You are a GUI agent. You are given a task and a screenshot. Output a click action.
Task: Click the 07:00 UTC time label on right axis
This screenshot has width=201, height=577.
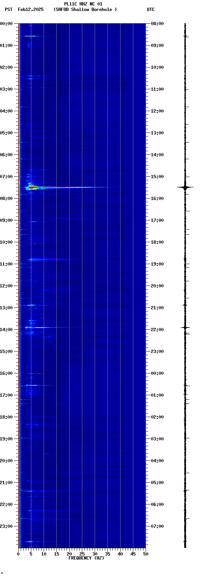pos(157,526)
